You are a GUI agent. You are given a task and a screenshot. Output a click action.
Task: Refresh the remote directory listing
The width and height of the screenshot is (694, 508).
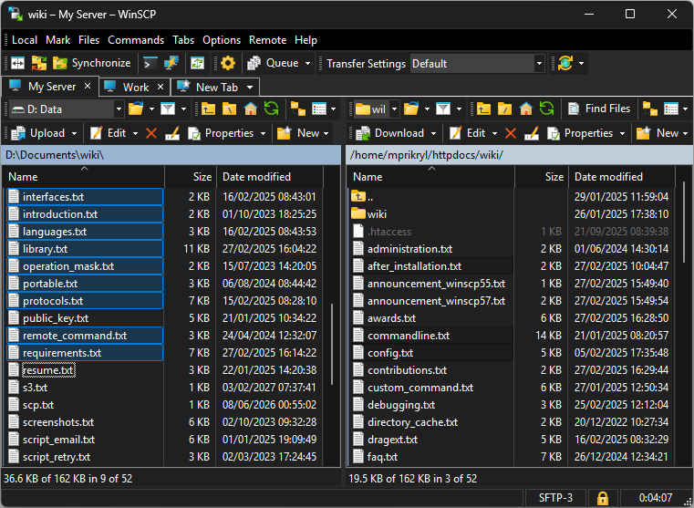point(548,109)
